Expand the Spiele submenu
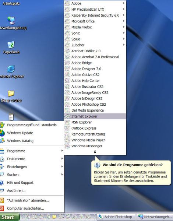This screenshot has width=173, height=221. [124, 39]
